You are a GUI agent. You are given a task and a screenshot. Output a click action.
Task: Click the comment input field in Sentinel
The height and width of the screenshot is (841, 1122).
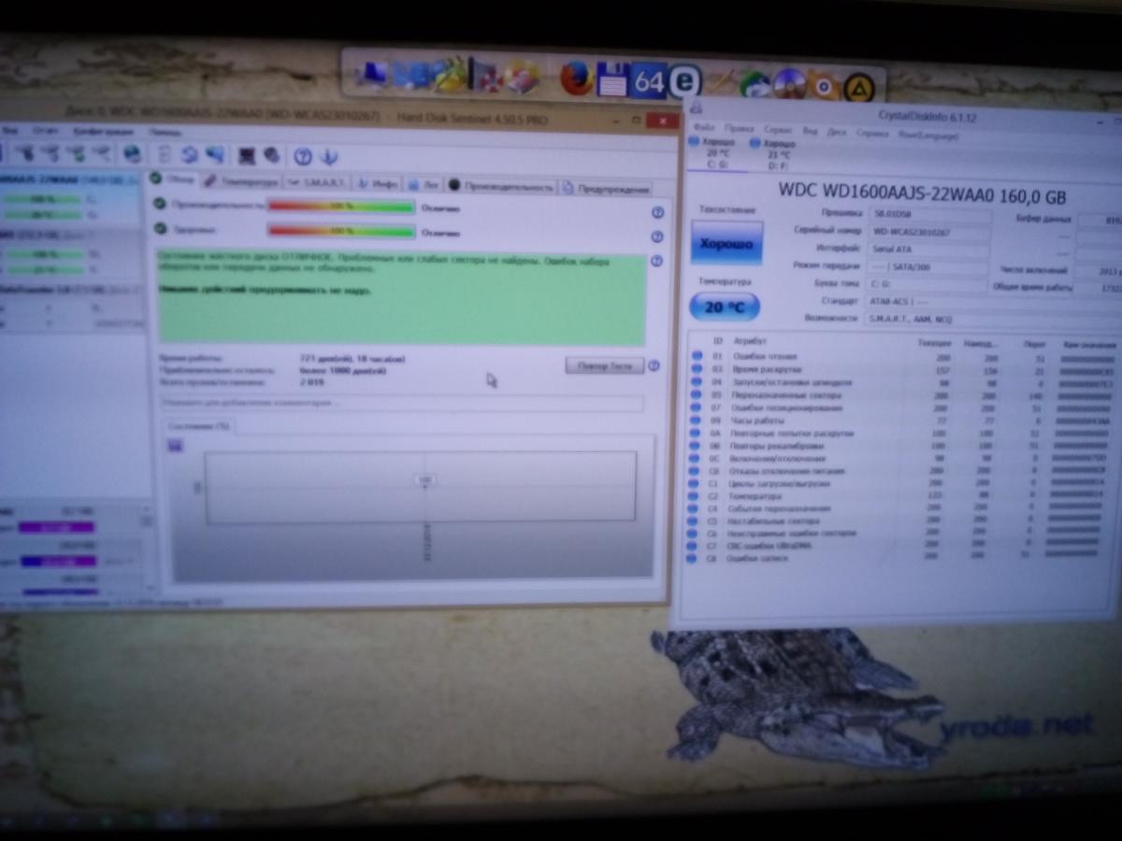[401, 402]
